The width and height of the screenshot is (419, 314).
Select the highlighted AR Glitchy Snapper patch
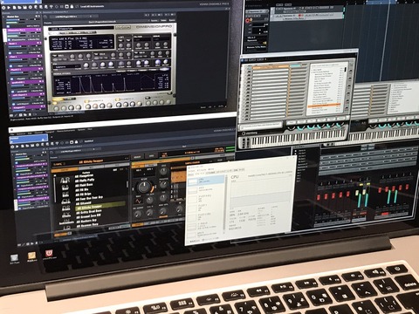(x=100, y=207)
